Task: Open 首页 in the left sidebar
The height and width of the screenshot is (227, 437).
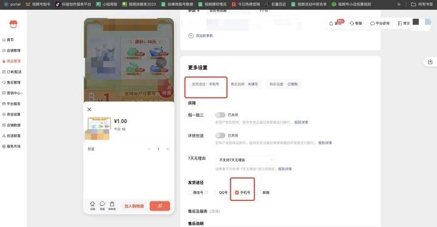Action: (8, 40)
